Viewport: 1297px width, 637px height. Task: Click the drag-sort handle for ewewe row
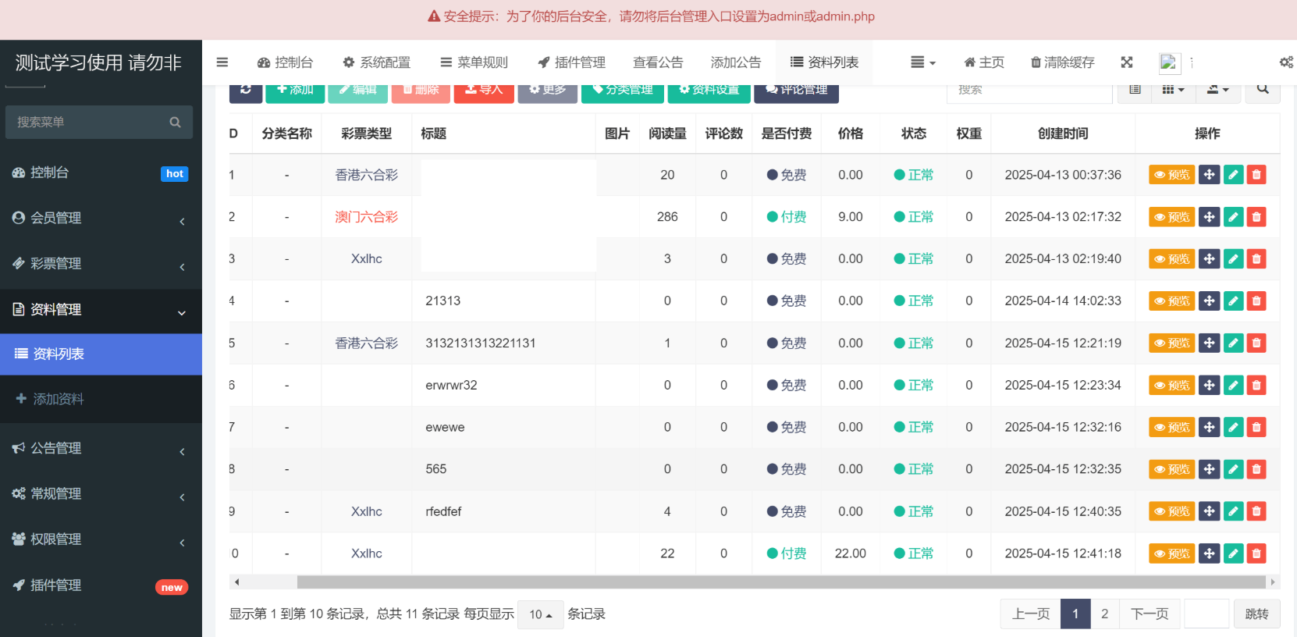(x=1209, y=428)
